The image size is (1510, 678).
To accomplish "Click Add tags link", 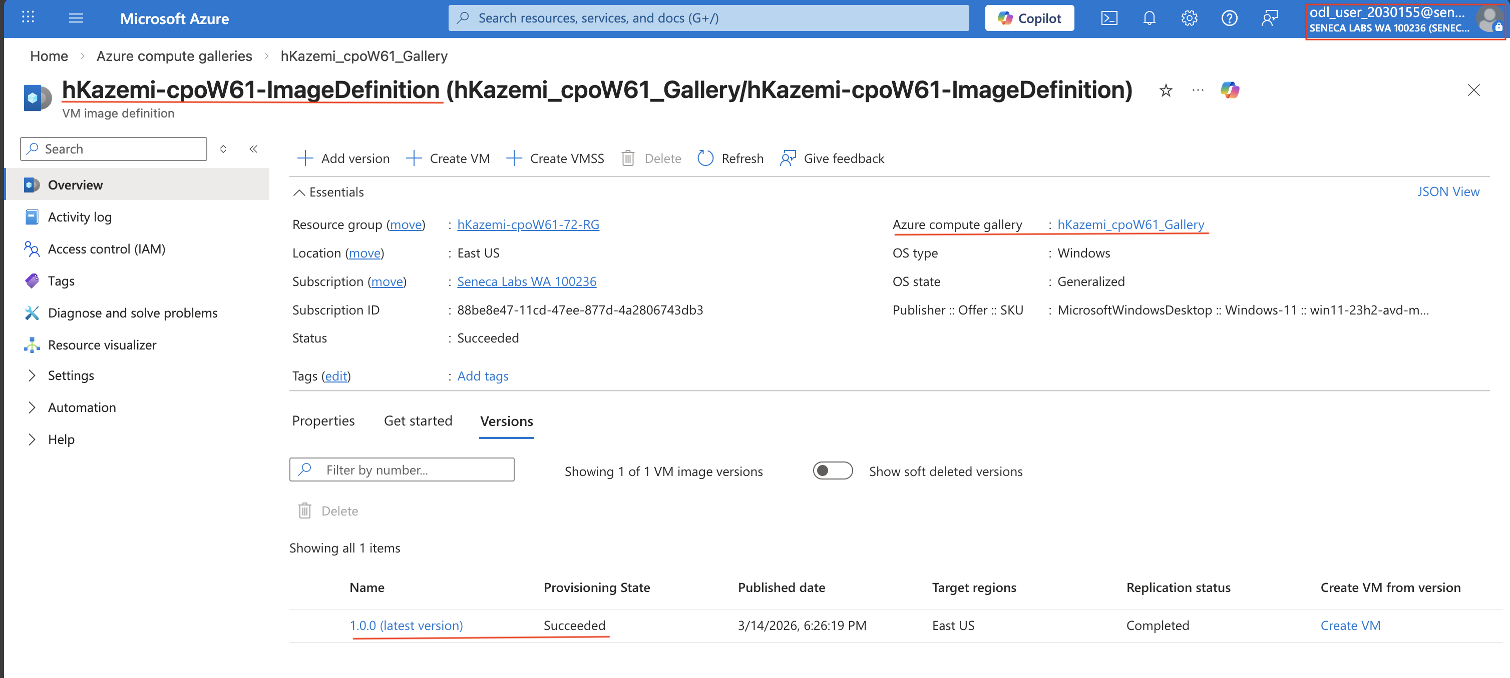I will pyautogui.click(x=483, y=376).
